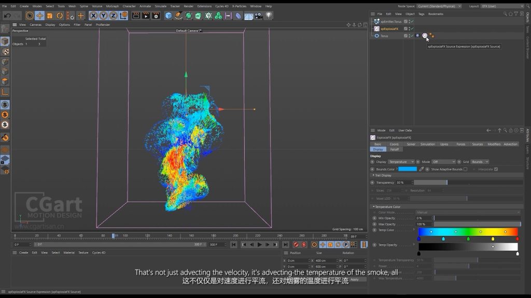Image resolution: width=531 pixels, height=298 pixels.
Task: Add a Cube primitive object
Action: point(169,16)
